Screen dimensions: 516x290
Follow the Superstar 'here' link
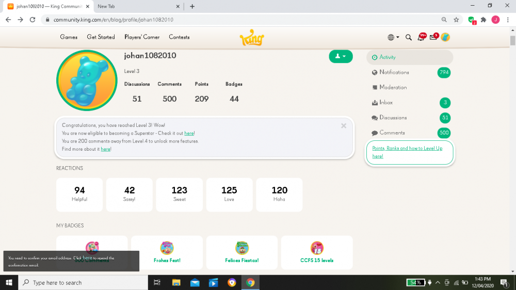click(189, 133)
